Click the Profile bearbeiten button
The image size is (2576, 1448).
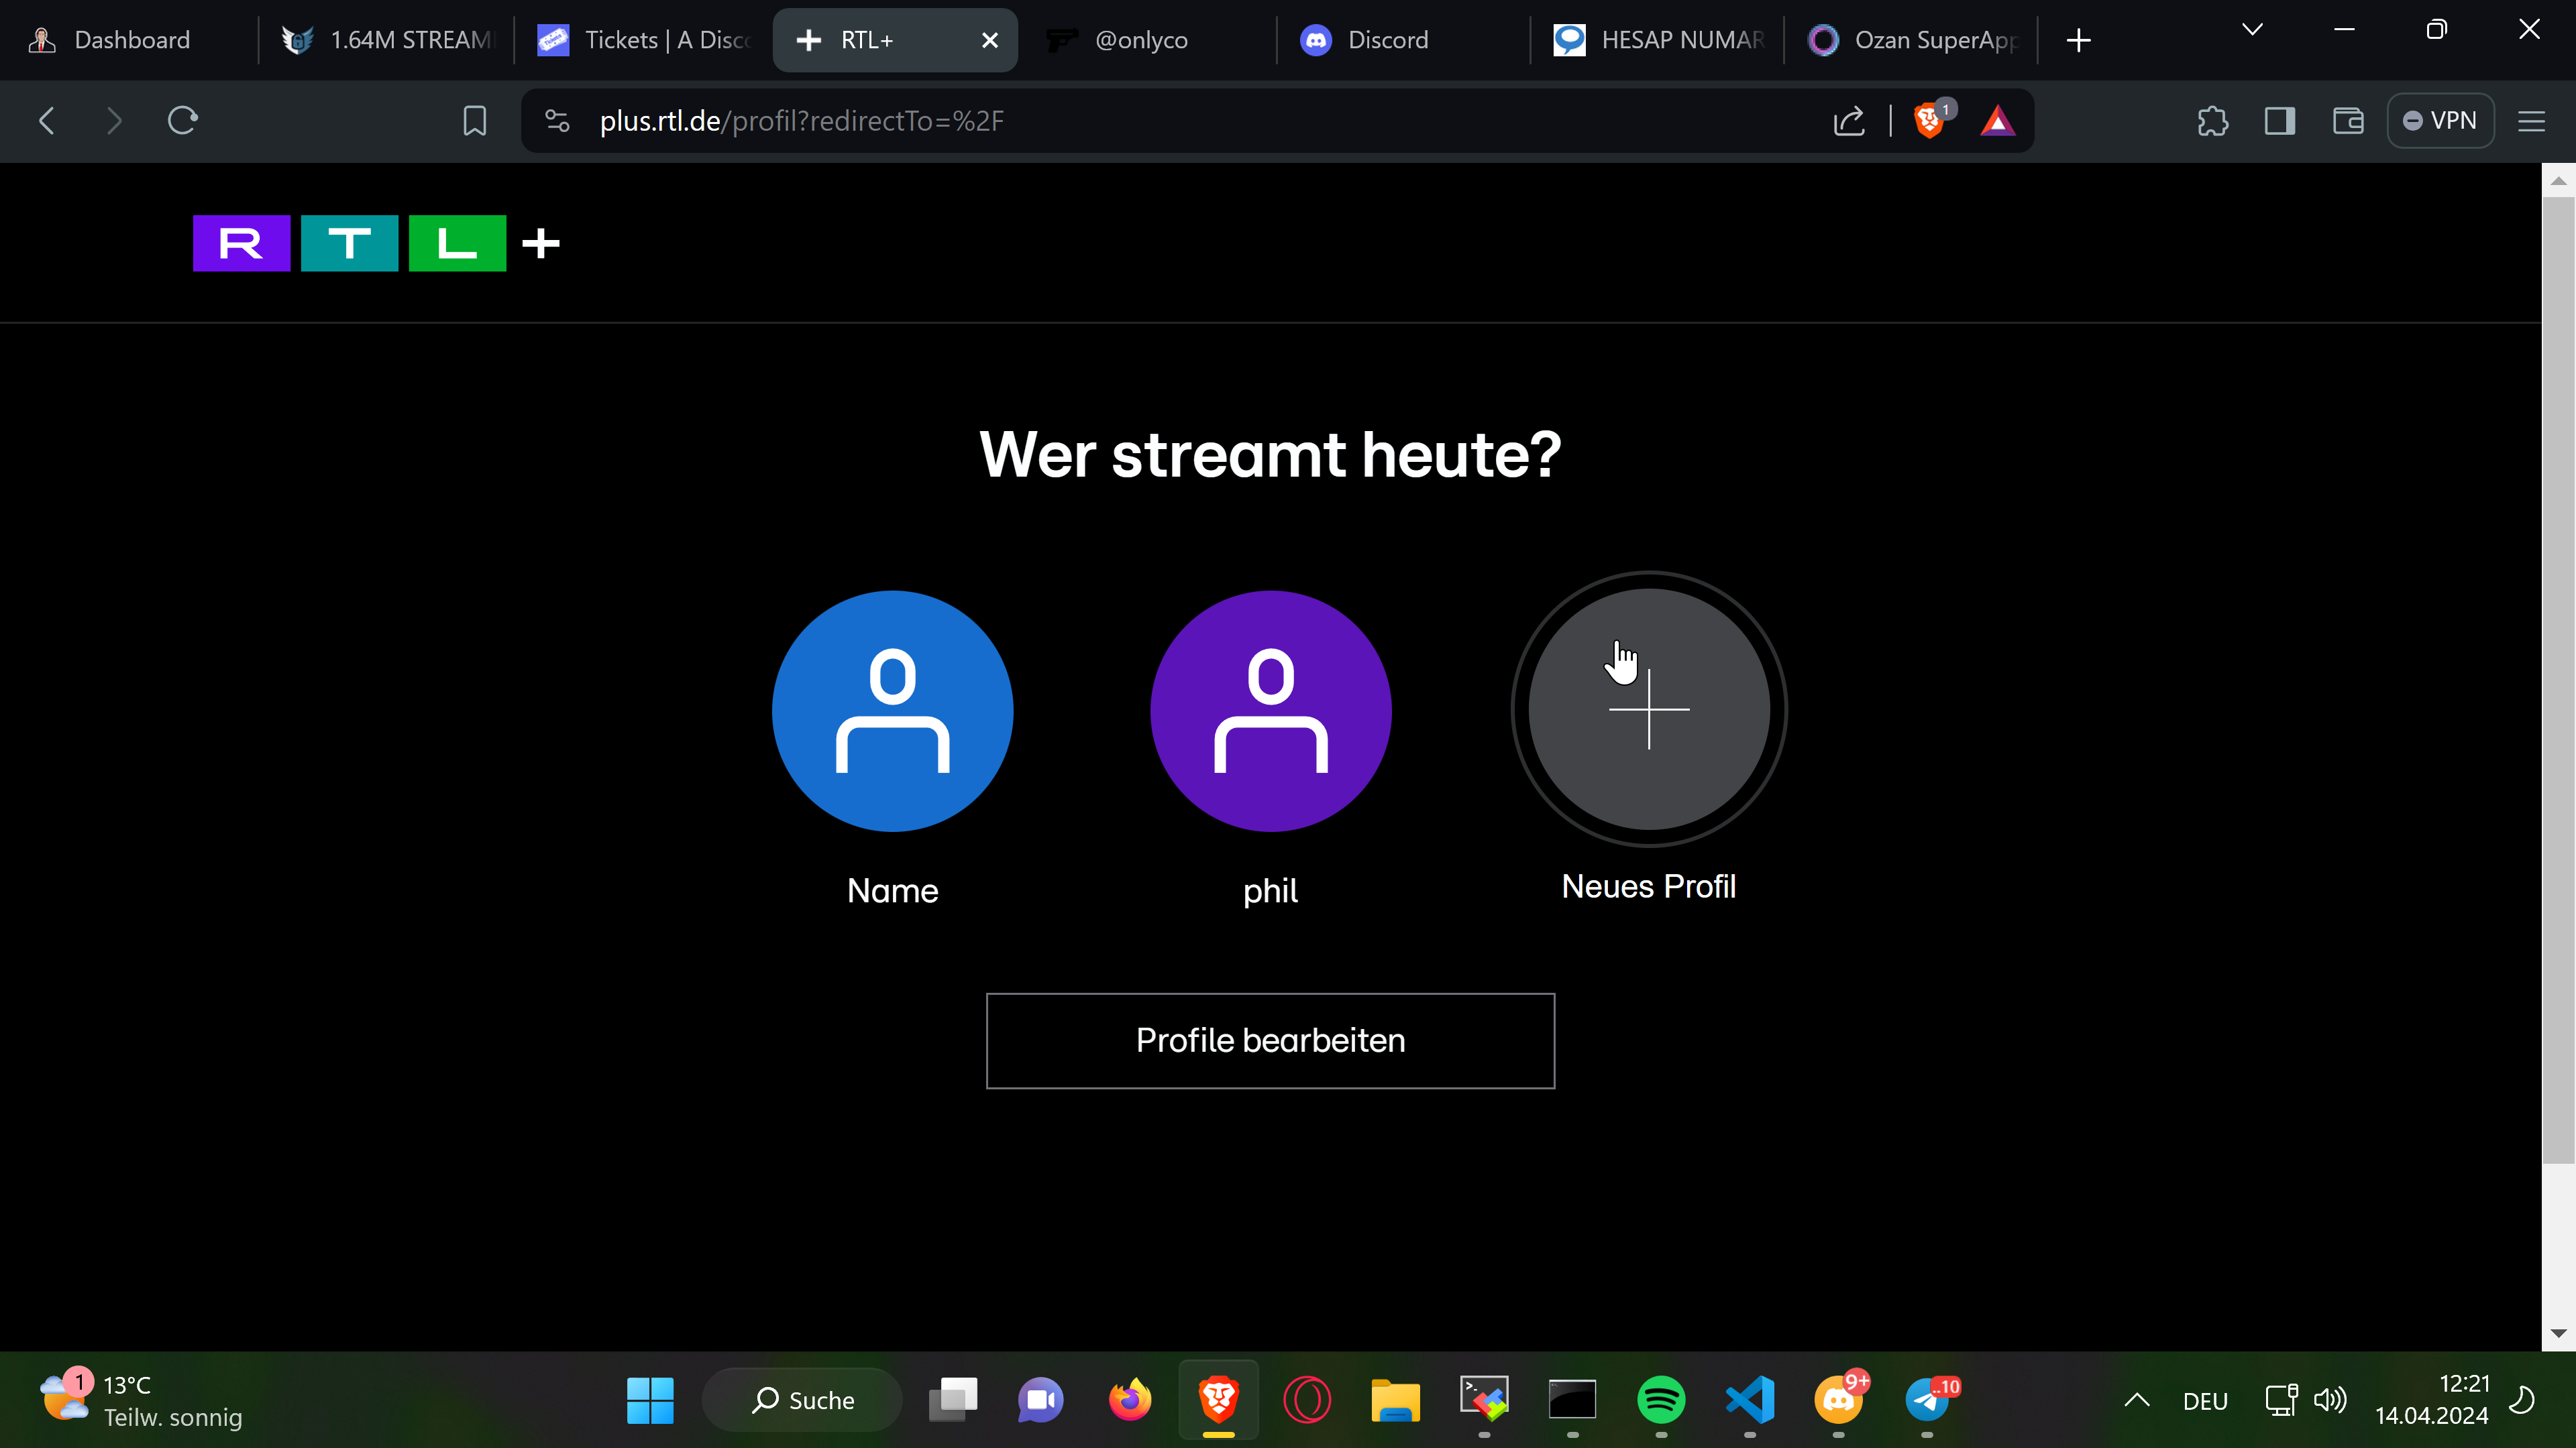tap(1270, 1040)
